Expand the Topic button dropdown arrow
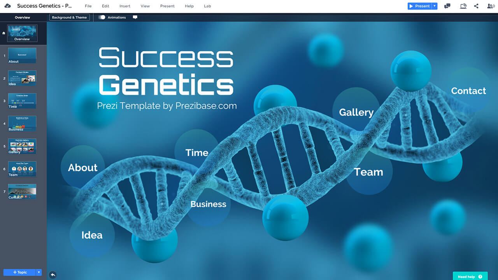This screenshot has width=498, height=280. 39,272
